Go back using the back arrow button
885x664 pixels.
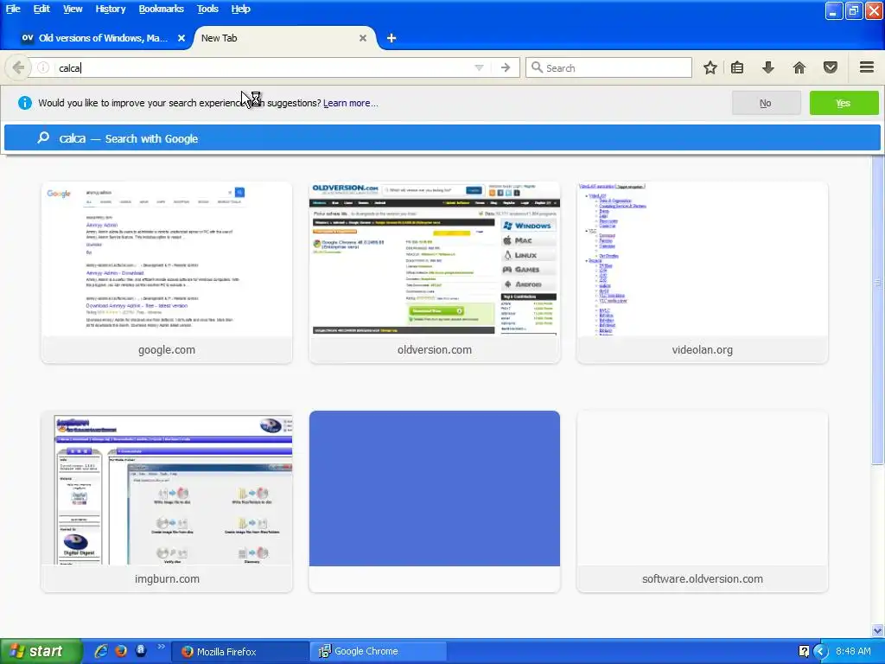[18, 67]
